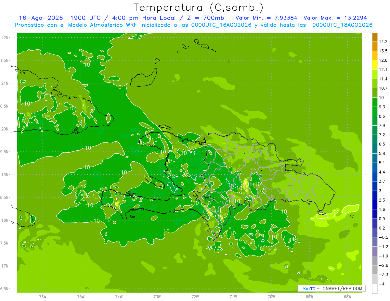390x301 pixels.
Task: Click the "SisTT - ONAMET/REP.DOM." credit label
Action: coord(331,288)
